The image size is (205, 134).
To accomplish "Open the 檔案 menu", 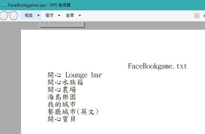I will (x=29, y=16).
